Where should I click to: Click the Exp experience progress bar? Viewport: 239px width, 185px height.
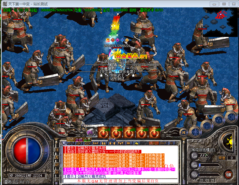pyautogui.click(x=209, y=165)
